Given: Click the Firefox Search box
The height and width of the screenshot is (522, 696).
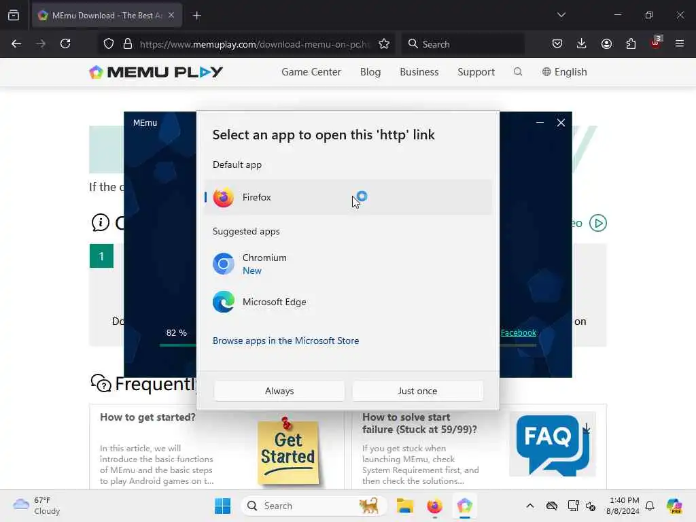Looking at the screenshot, I should click(x=463, y=44).
